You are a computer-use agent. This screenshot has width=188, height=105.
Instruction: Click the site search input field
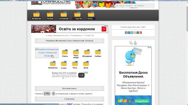[135, 6]
